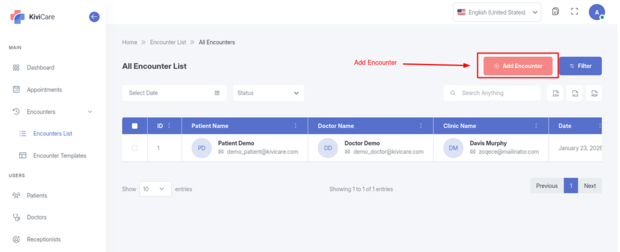Click the Select Date input field
Viewport: 620px width, 252px height.
(x=174, y=93)
